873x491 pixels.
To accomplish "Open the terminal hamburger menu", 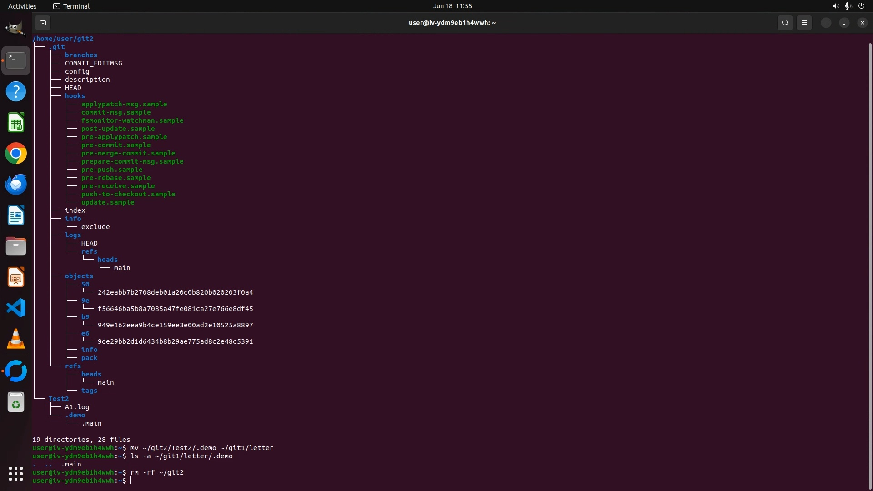I will tap(804, 23).
